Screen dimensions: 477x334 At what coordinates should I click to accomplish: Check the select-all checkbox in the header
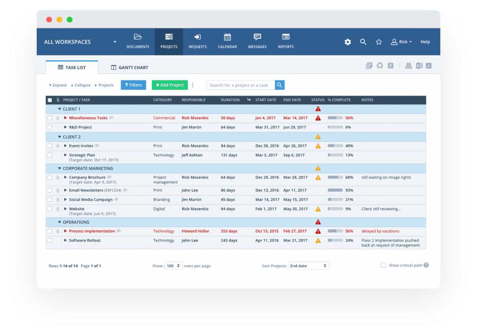(49, 100)
